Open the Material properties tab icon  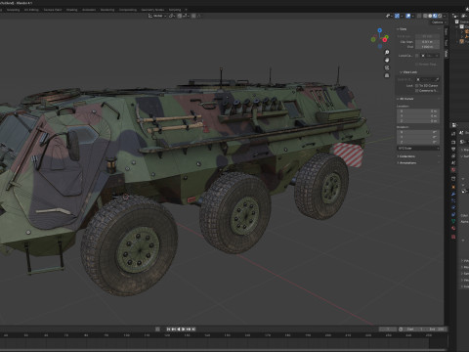click(453, 228)
